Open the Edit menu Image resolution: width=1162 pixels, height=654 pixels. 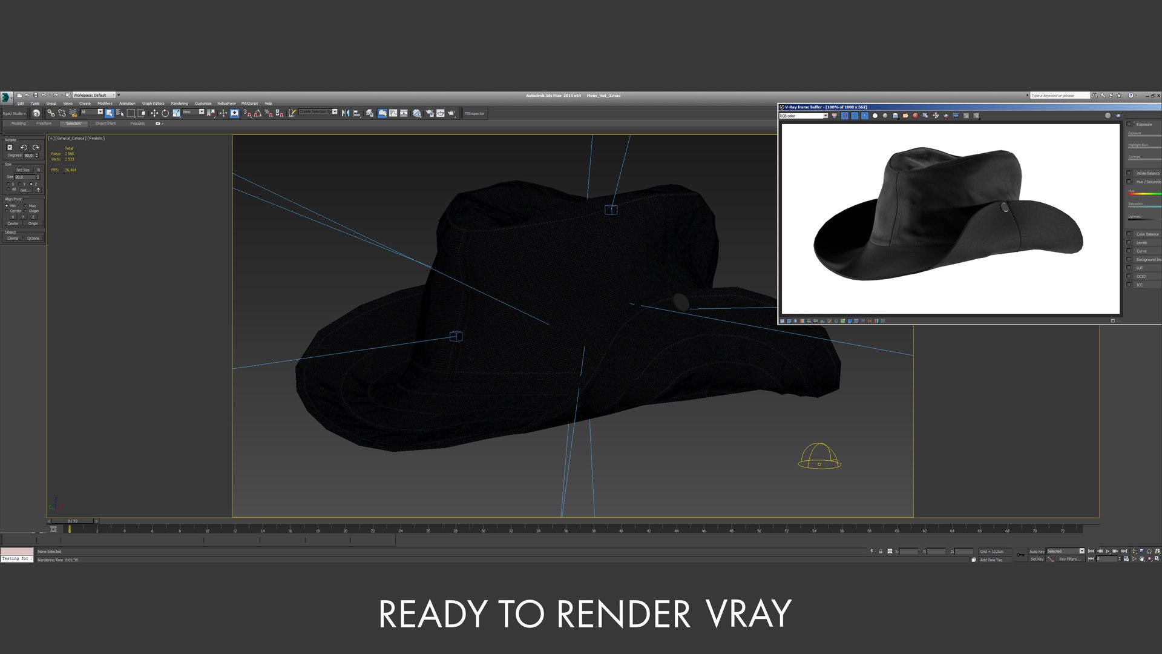coord(21,104)
